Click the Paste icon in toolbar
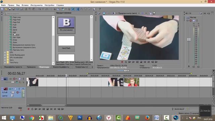Screen dimensions: 215x121 click(x=34, y=9)
